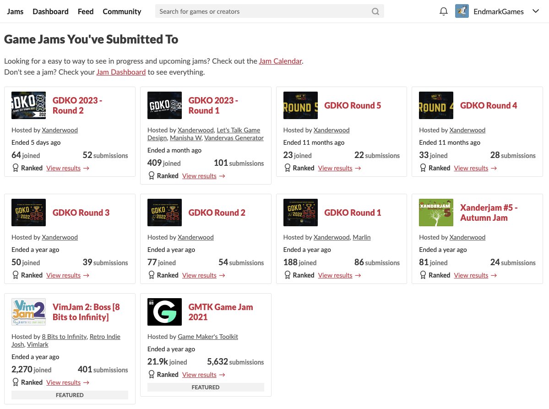
Task: Open the GMTK Game Jam logo thumbnail
Action: pos(164,312)
